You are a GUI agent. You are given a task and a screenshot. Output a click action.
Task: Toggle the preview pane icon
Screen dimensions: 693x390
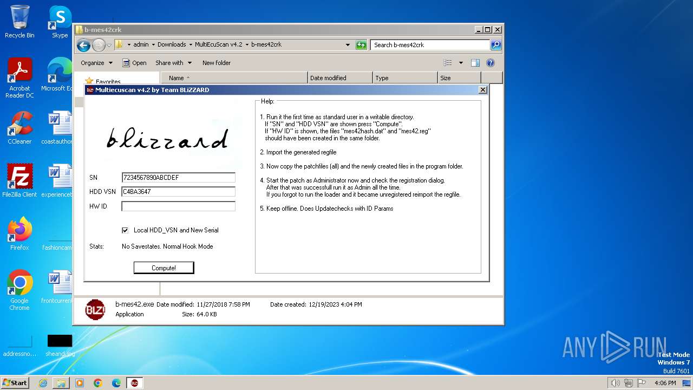coord(475,63)
